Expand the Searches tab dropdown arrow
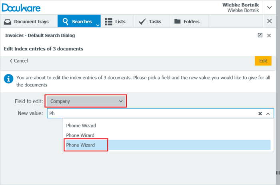This screenshot has height=185, width=280. pyautogui.click(x=98, y=25)
